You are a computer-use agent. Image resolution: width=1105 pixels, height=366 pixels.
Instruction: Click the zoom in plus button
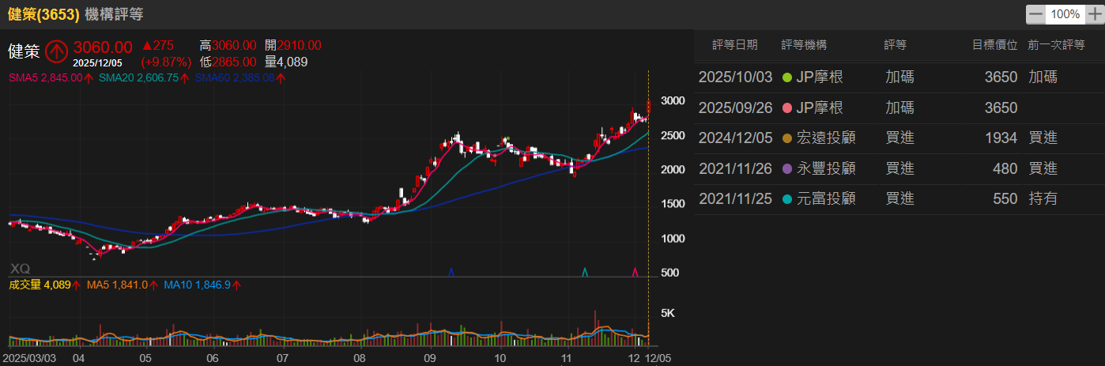pos(1094,14)
